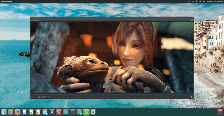Open the Screenshot tool in the dock
Image resolution: width=224 pixels, height=116 pixels.
79,112
